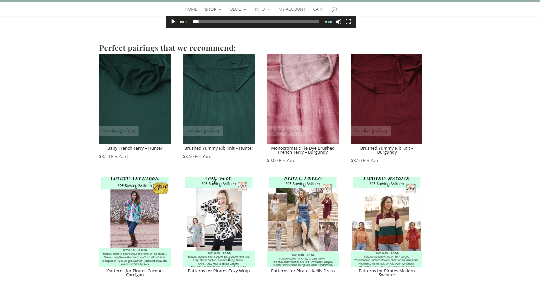Image resolution: width=540 pixels, height=296 pixels.
Task: Open the search icon in navigation
Action: pos(334,9)
